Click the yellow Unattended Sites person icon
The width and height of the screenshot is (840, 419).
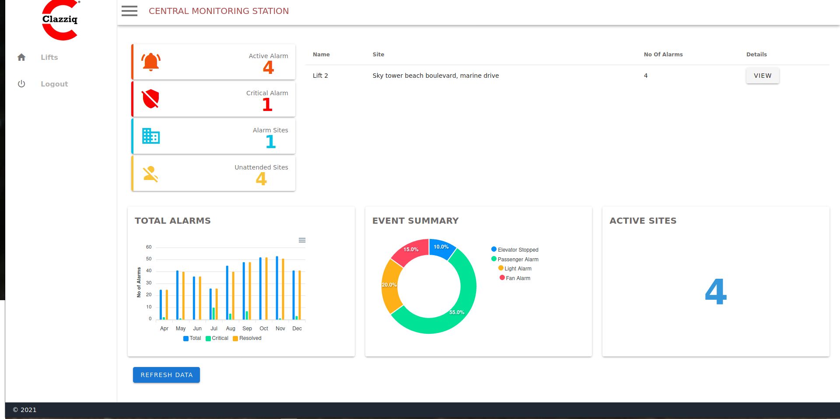coord(150,174)
